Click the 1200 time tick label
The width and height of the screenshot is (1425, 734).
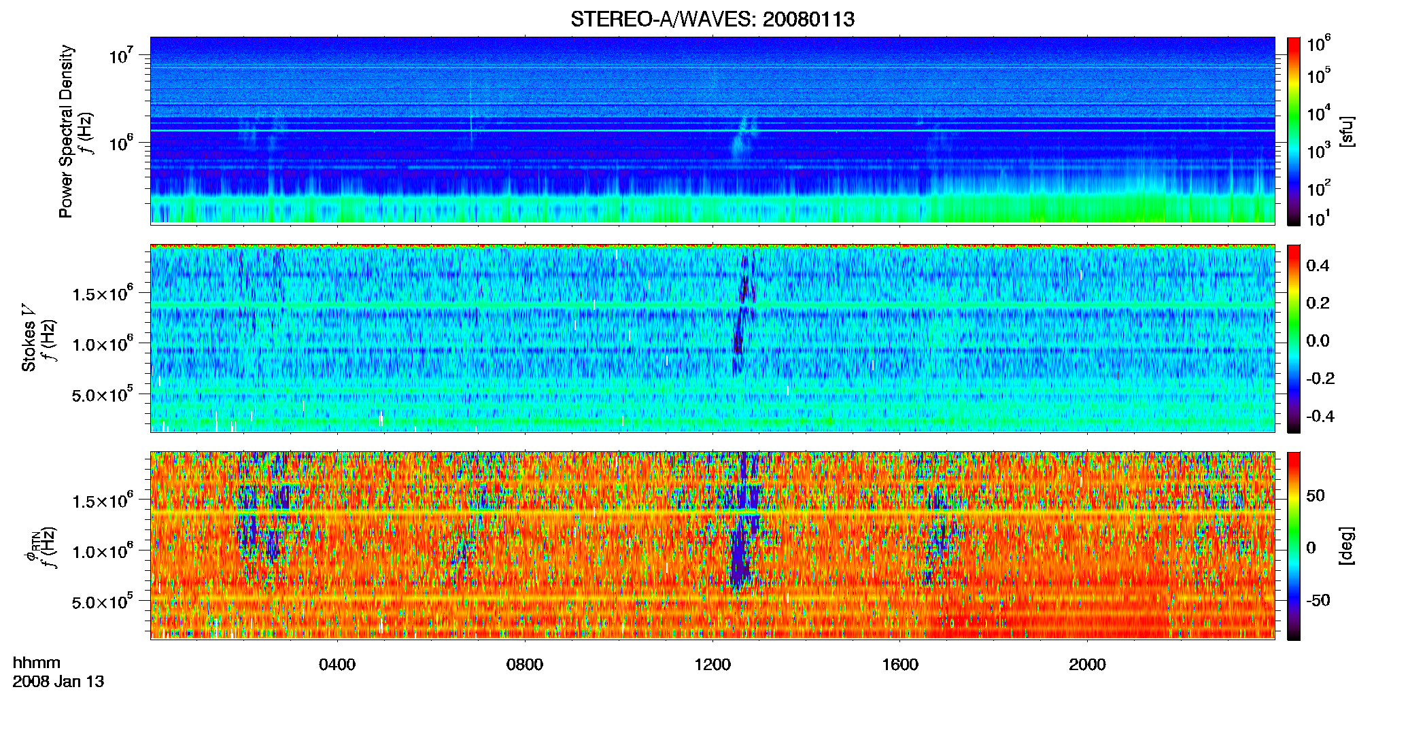coord(712,665)
